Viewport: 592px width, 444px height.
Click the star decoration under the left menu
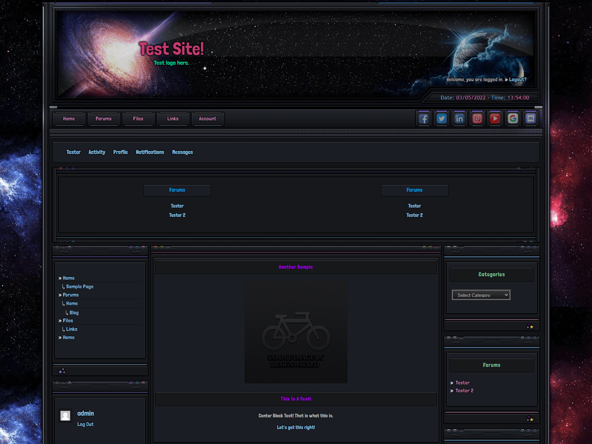pos(62,370)
